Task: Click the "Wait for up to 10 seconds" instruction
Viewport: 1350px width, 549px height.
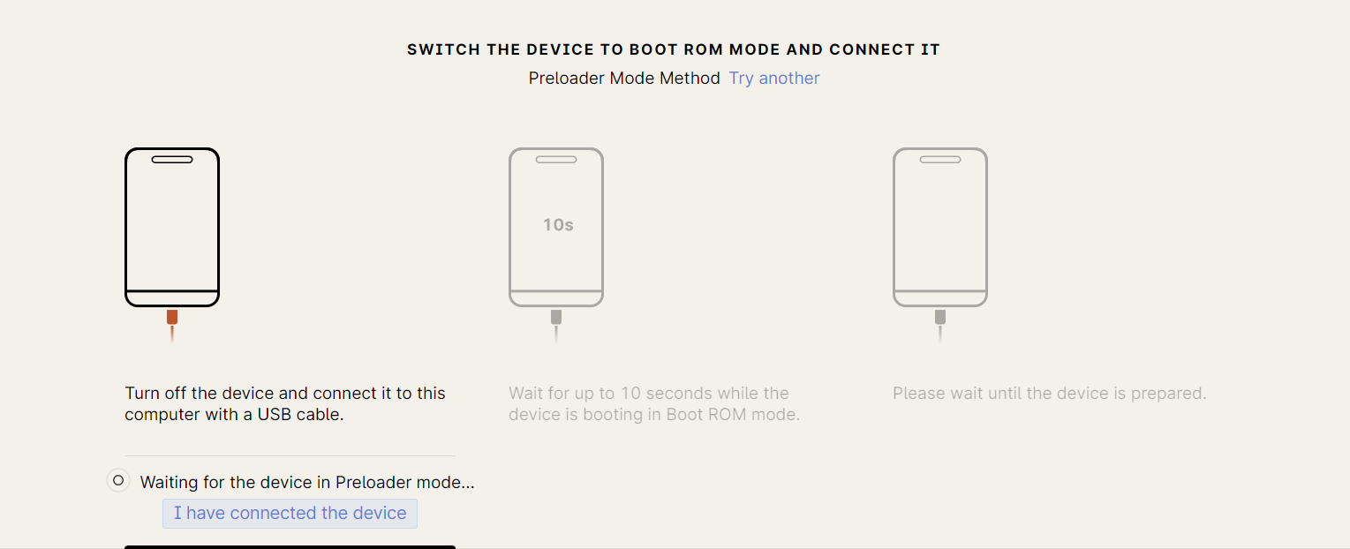Action: (x=654, y=404)
